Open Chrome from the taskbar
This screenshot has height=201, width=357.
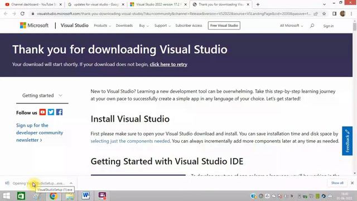[x=54, y=196]
